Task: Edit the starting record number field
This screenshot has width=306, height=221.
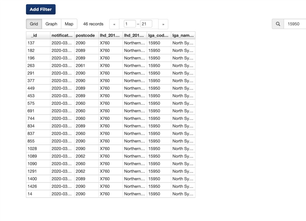Action: click(x=129, y=24)
